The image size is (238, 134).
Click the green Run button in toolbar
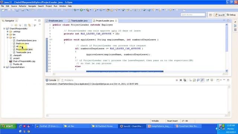click(x=81, y=10)
